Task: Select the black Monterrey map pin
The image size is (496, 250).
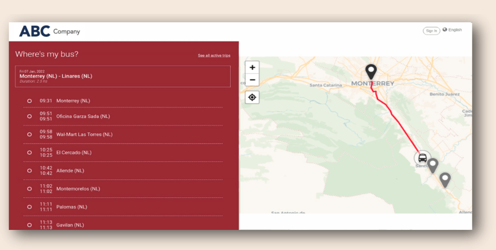Action: [x=371, y=72]
